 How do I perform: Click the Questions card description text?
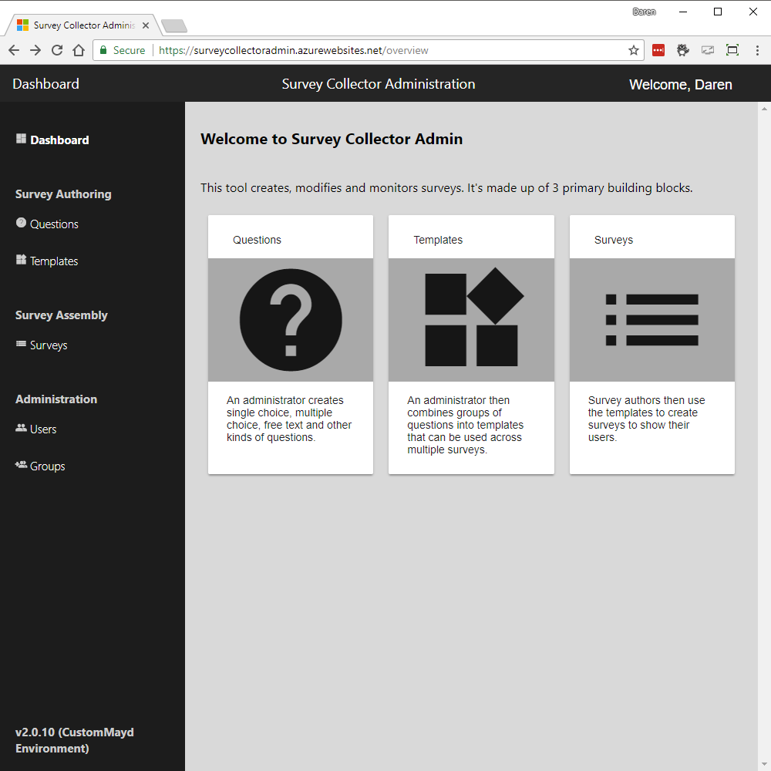(289, 419)
